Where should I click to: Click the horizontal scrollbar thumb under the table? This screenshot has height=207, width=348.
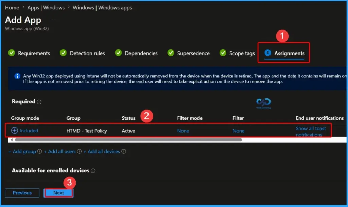click(128, 140)
